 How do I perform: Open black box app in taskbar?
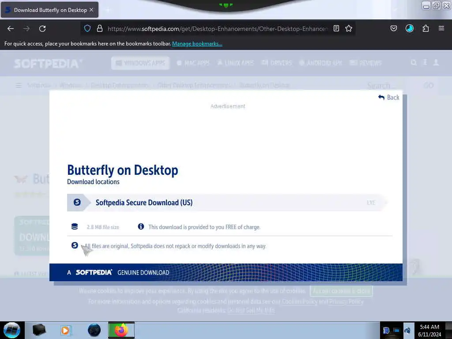coord(39,330)
